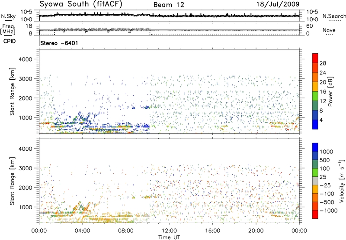The image size is (346, 240).
Task: Click the 'CPID' label
Action: click(10, 41)
